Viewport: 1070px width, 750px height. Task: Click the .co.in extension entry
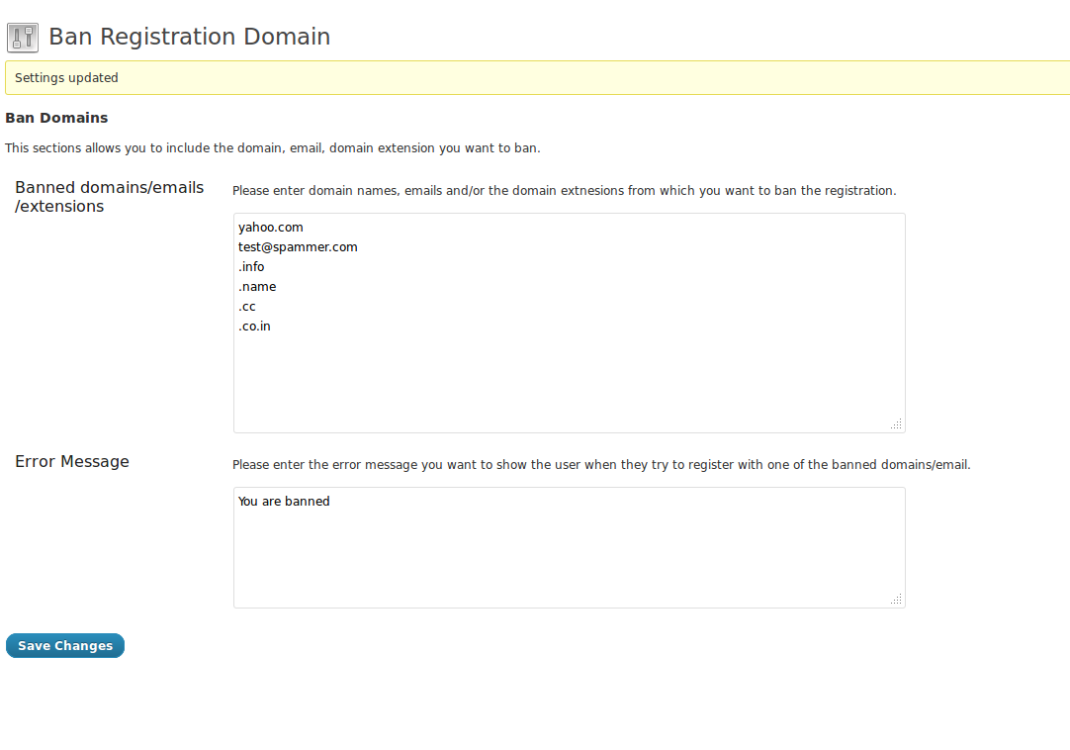(254, 326)
